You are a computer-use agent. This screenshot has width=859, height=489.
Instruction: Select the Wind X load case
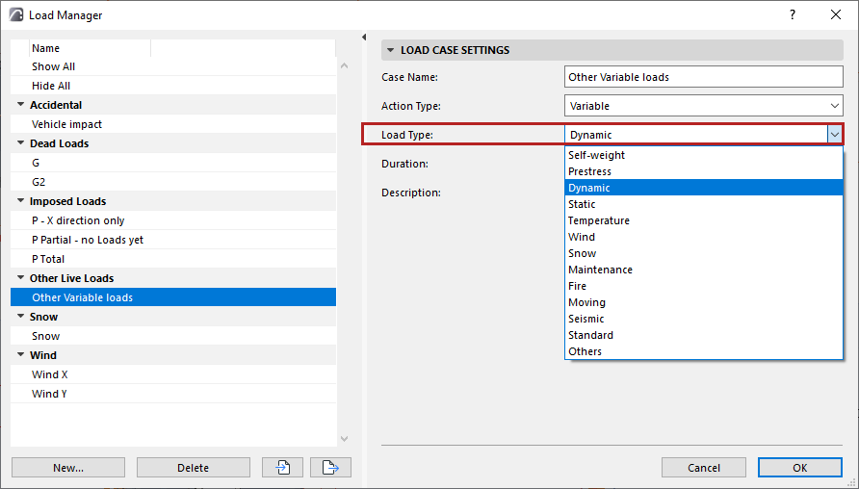[50, 374]
